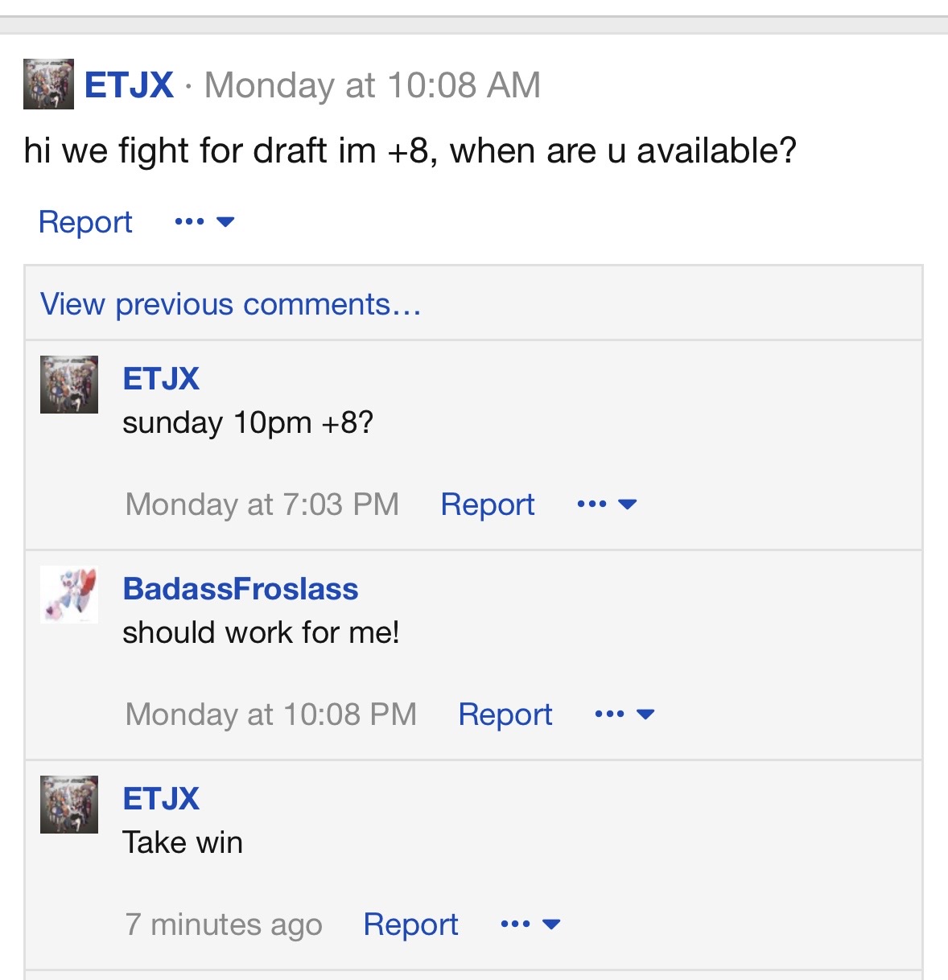The height and width of the screenshot is (980, 948).
Task: Expand View previous comments
Action: 230,304
